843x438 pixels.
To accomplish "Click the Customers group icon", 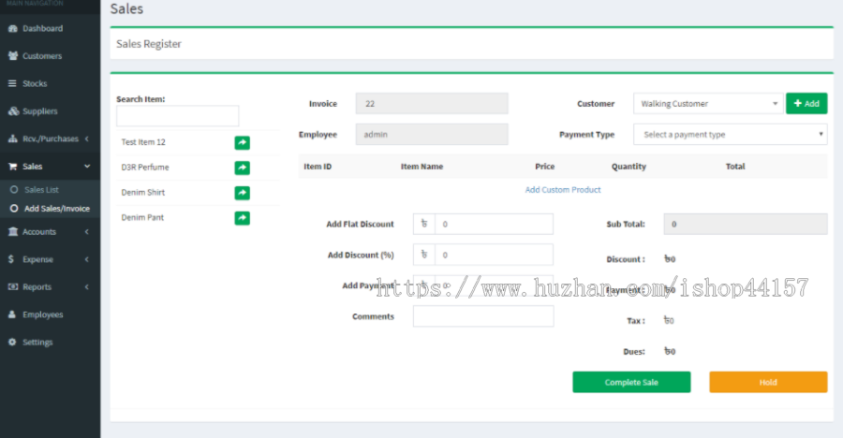I will pyautogui.click(x=13, y=56).
